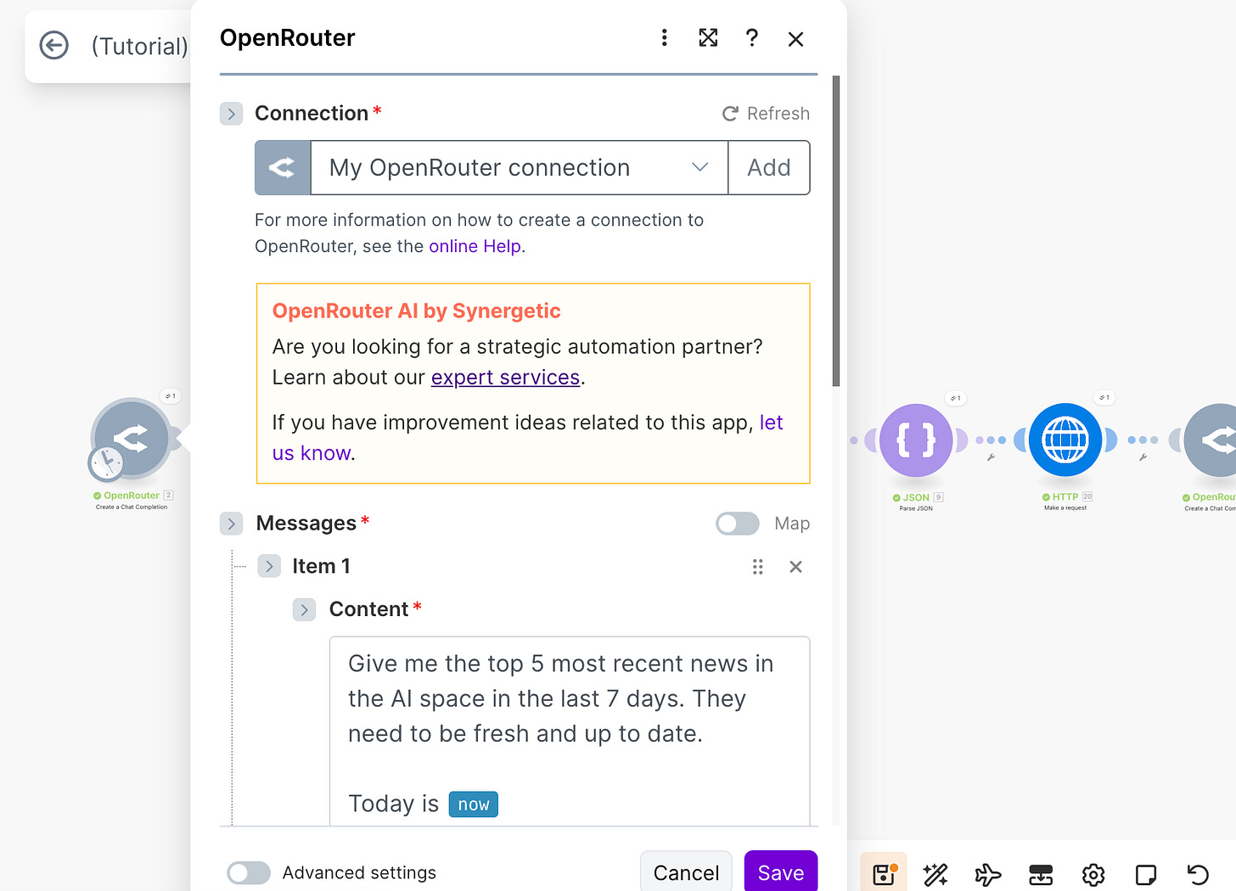The image size is (1236, 891).
Task: Click the 'let us know' link
Action: [x=527, y=438]
